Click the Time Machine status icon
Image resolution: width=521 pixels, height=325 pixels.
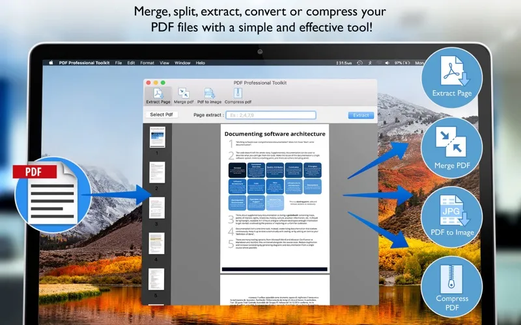click(x=359, y=62)
